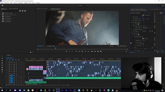Toggle Linked Selection in timeline header
Image resolution: width=165 pixels, height=92 pixels.
[x=13, y=60]
